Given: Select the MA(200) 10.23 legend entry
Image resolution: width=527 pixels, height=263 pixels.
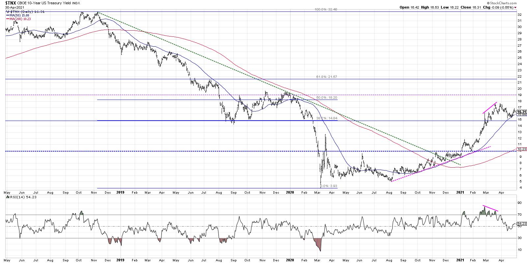Looking at the screenshot, I should pos(21,19).
